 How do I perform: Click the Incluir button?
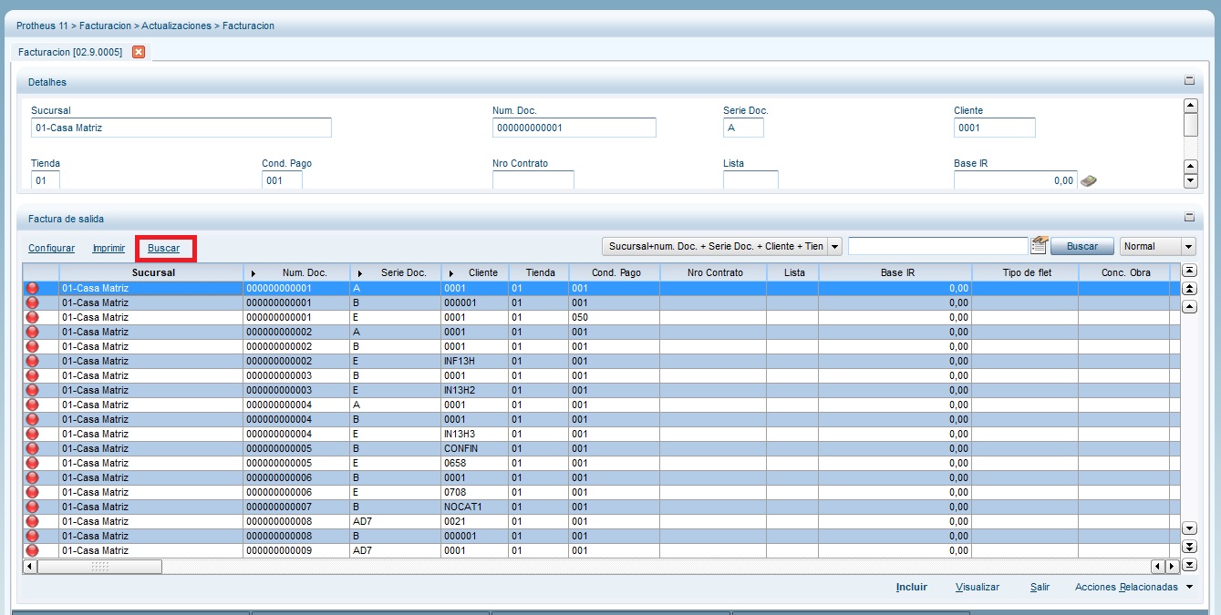tap(912, 588)
